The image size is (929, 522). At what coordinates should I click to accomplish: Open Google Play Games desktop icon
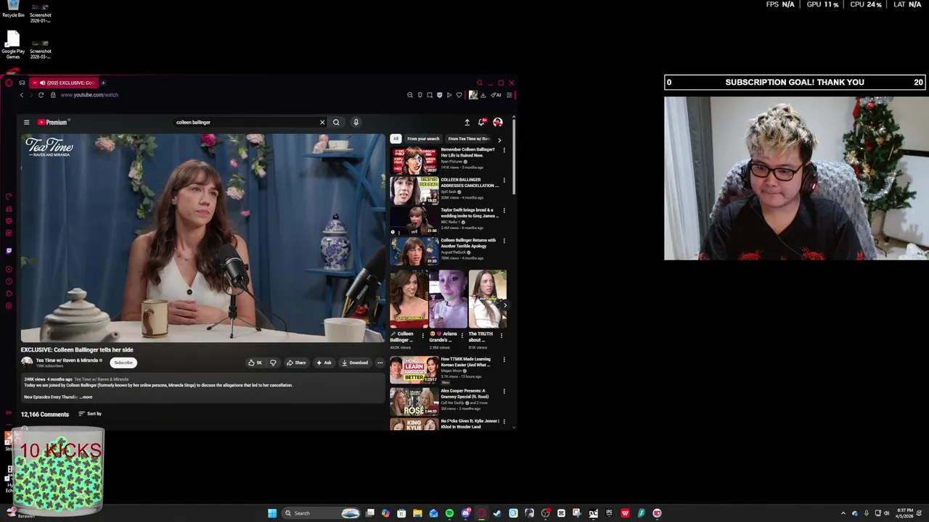pyautogui.click(x=13, y=45)
